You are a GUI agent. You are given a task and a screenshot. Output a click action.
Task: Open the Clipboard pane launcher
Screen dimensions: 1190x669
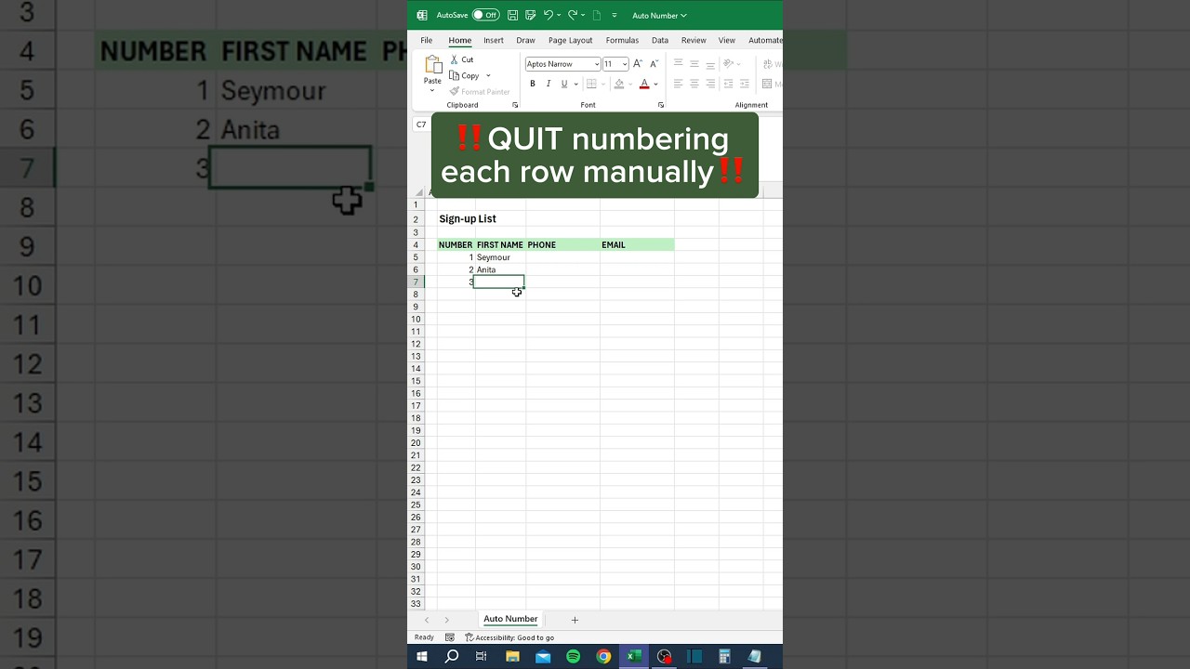pos(515,105)
